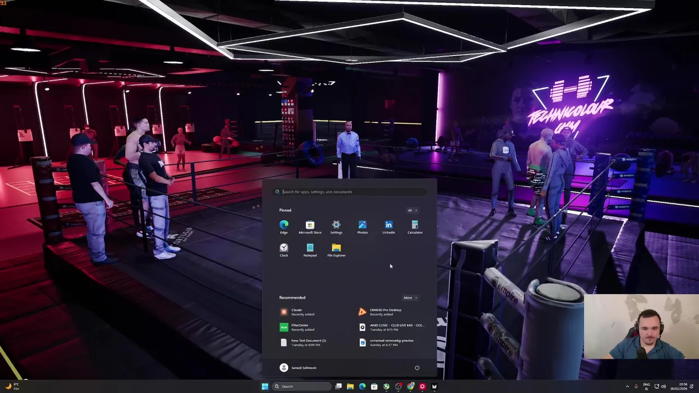Open File Explorer from the taskbar
The width and height of the screenshot is (699, 393).
click(350, 386)
